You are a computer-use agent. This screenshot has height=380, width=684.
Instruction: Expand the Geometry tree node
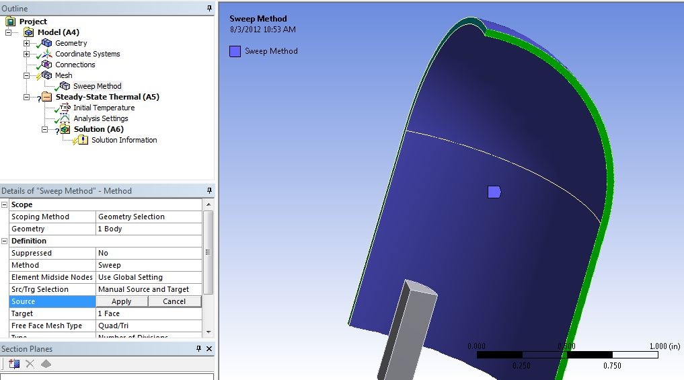(x=26, y=43)
